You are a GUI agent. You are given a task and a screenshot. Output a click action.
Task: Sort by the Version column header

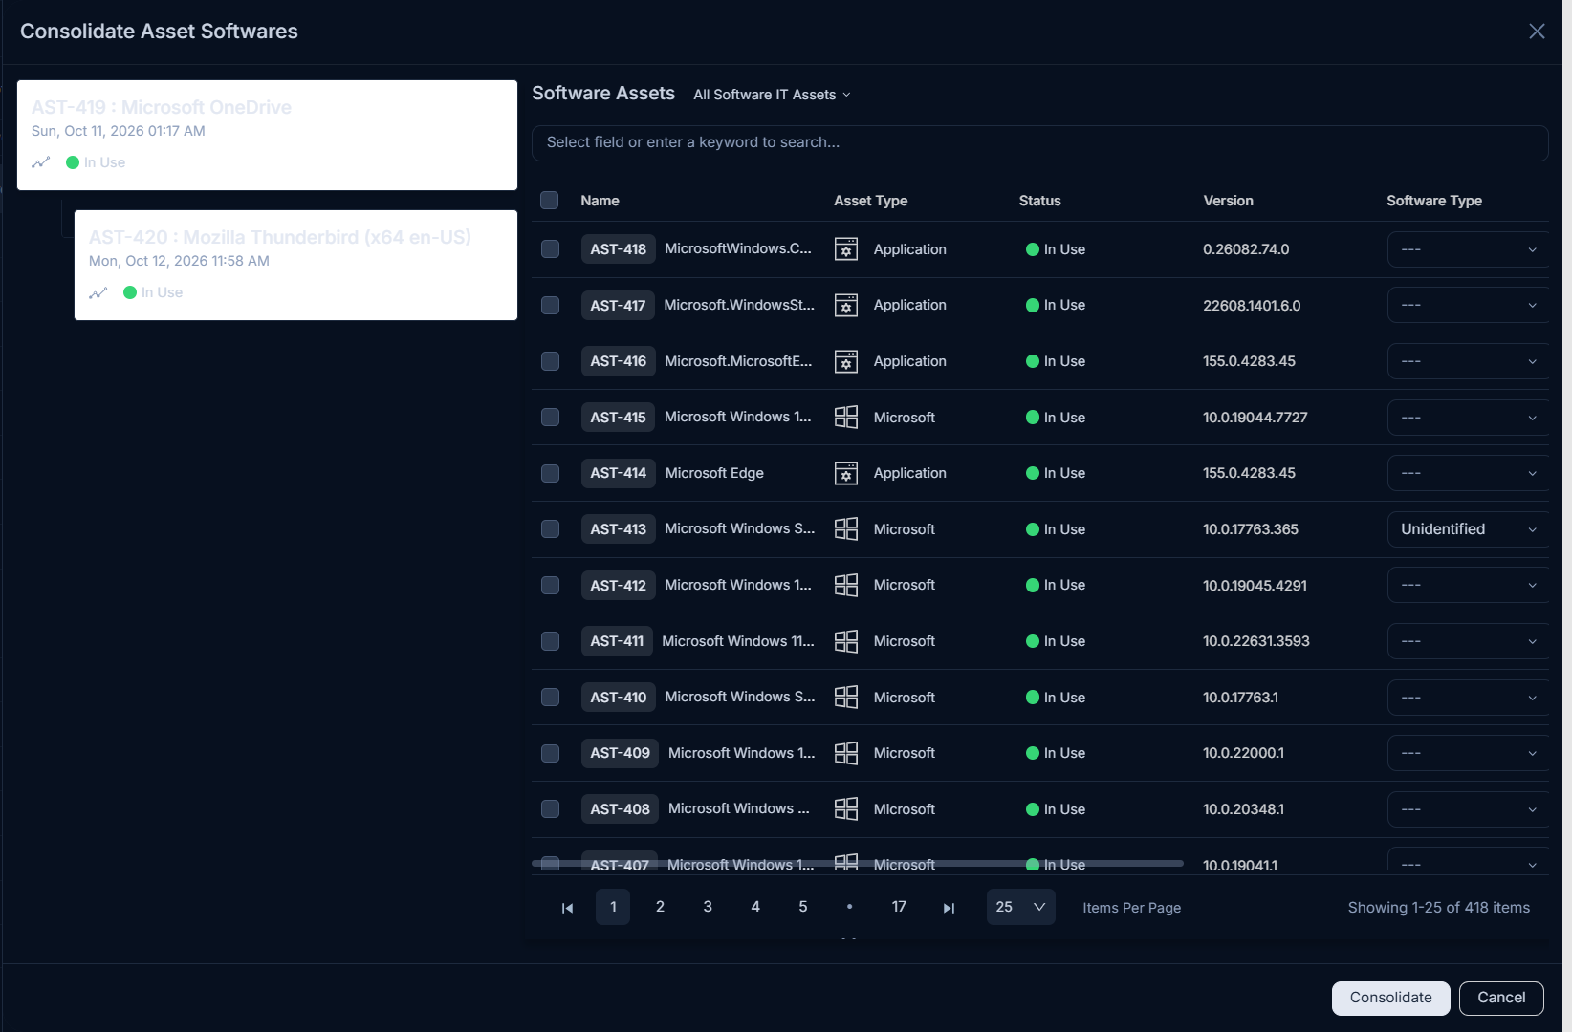[x=1228, y=201]
